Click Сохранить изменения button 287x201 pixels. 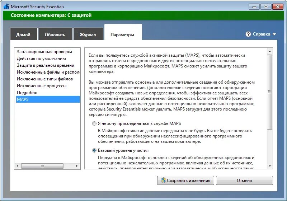(x=185, y=180)
